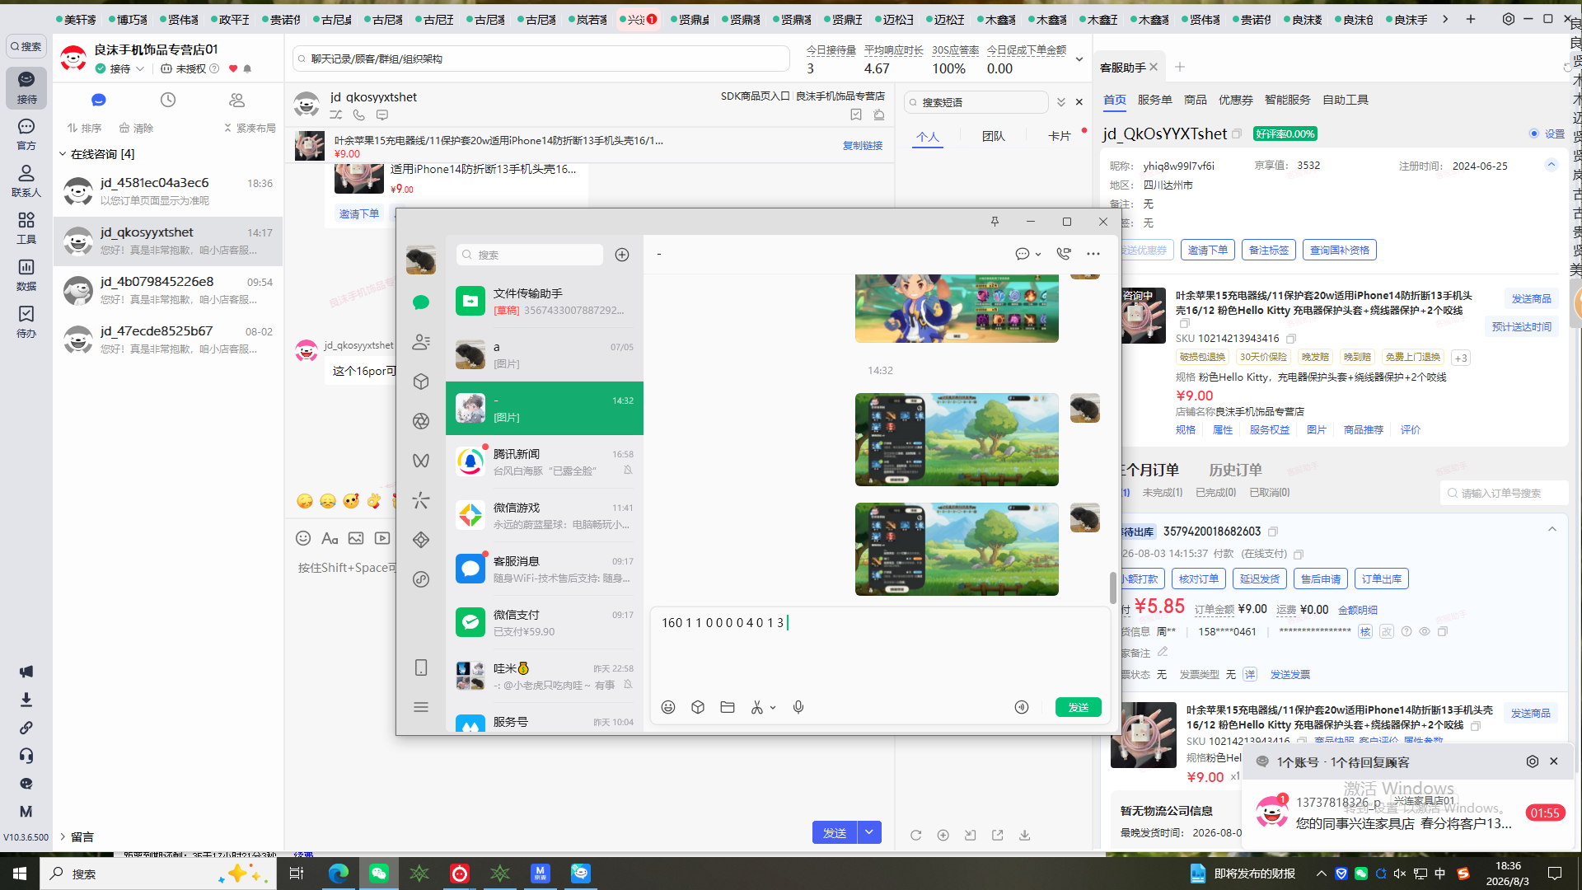Open WeChat Moments aperture icon
1582x890 pixels.
[421, 421]
